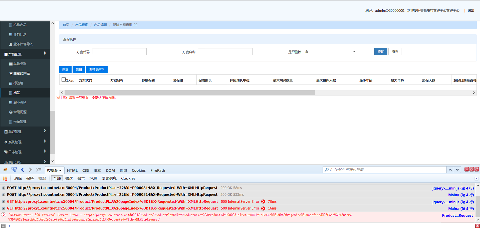Jump to next Firebug search result
Image resolution: width=480 pixels, height=229 pixels.
pyautogui.click(x=457, y=170)
